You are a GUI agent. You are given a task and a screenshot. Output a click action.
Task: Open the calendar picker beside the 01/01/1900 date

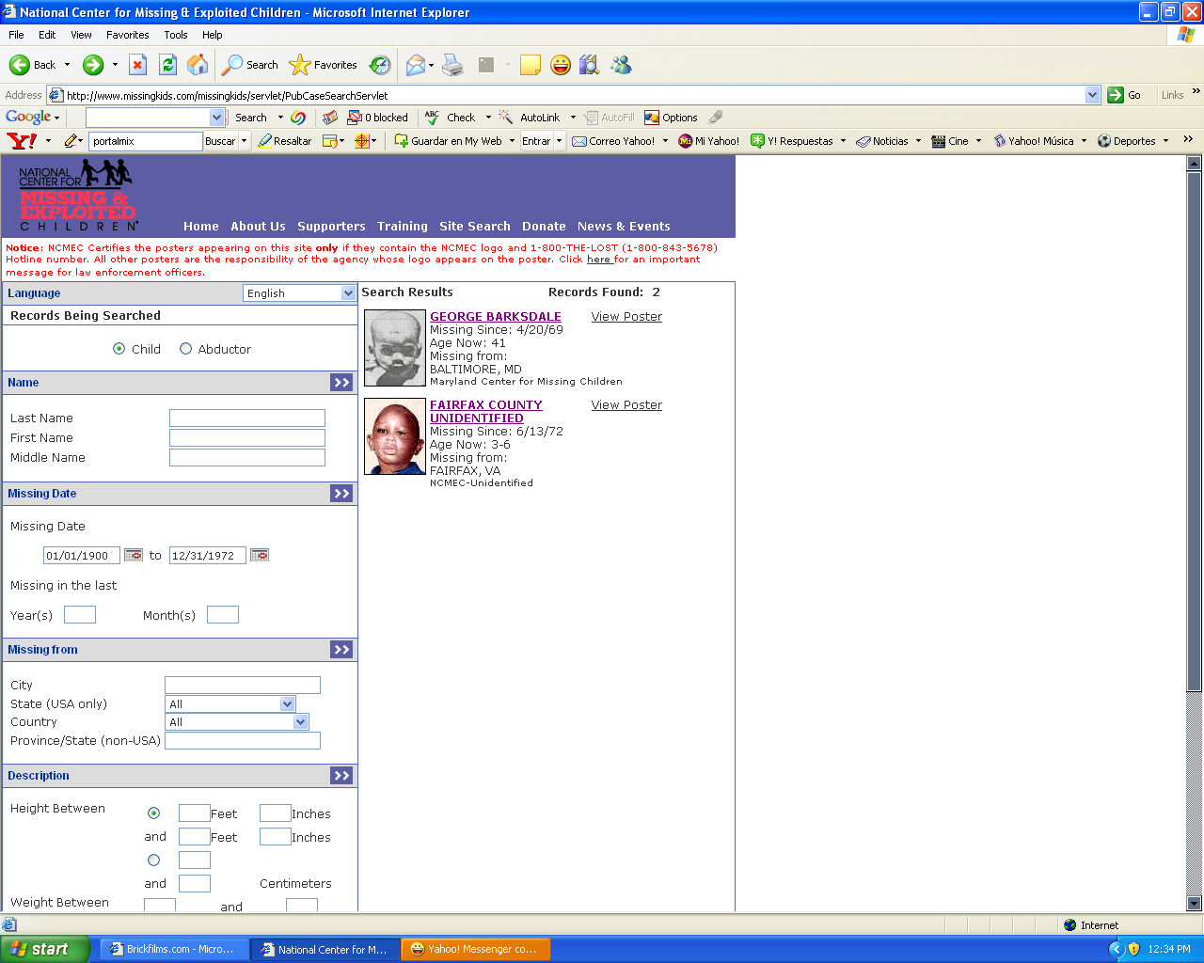(x=134, y=555)
